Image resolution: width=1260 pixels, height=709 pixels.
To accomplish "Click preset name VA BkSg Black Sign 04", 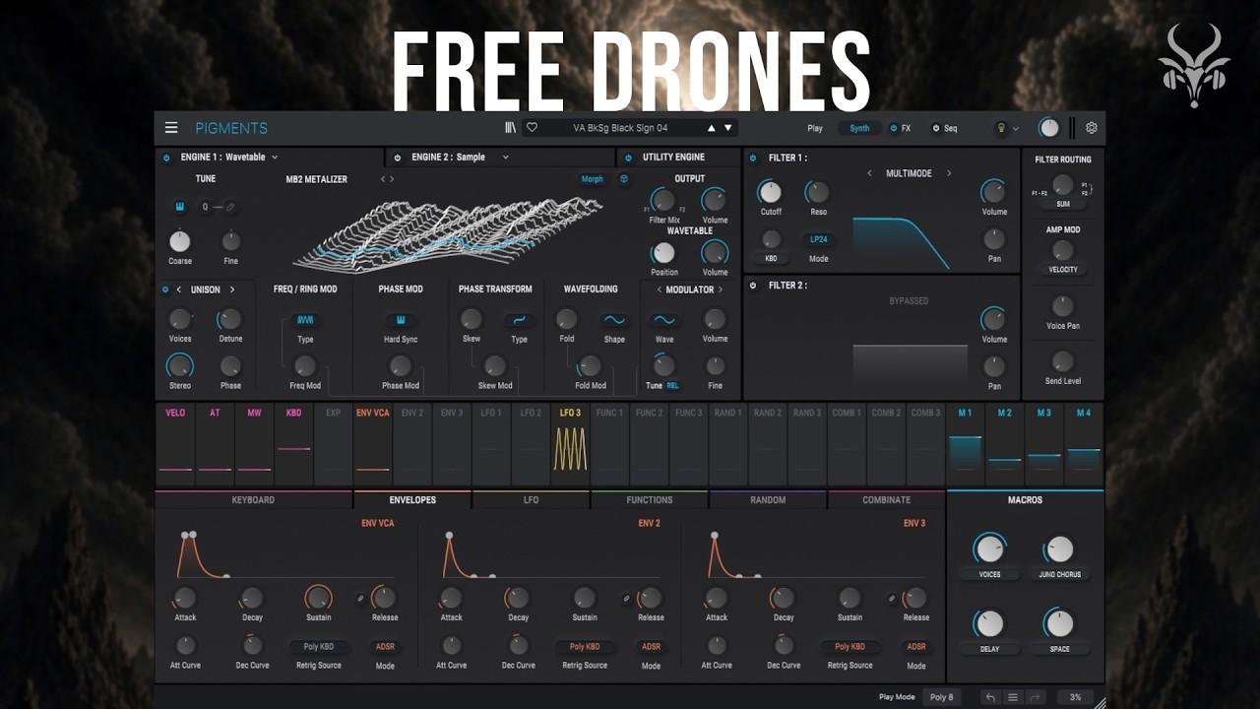I will [620, 128].
